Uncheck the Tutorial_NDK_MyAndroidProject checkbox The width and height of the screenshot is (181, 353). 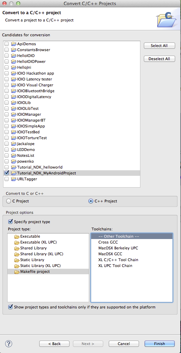(x=7, y=173)
